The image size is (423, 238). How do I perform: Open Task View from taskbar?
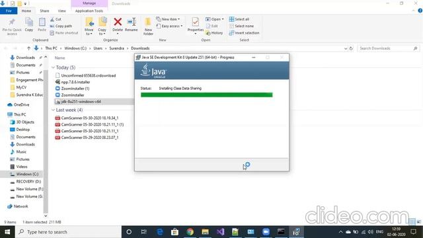[x=144, y=232]
